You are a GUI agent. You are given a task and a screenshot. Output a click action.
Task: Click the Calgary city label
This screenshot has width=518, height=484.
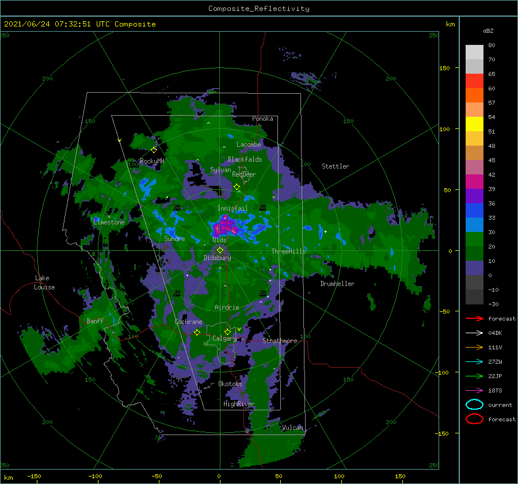pyautogui.click(x=224, y=338)
